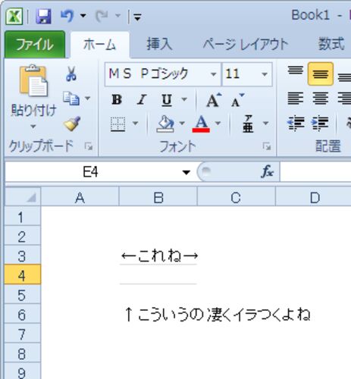351x379 pixels.
Task: Show phonetic furigana button
Action: tap(248, 124)
